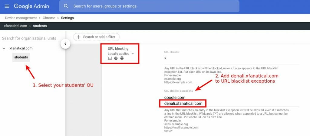
Task: Open the hamburger main menu
Action: pos(7,6)
